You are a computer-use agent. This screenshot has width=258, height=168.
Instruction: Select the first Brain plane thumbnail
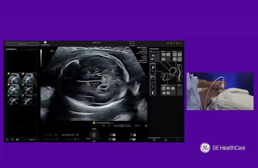(x=163, y=55)
